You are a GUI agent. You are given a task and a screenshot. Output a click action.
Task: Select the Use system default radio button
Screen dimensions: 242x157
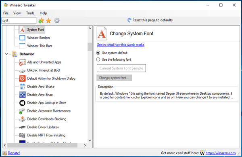[98, 53]
